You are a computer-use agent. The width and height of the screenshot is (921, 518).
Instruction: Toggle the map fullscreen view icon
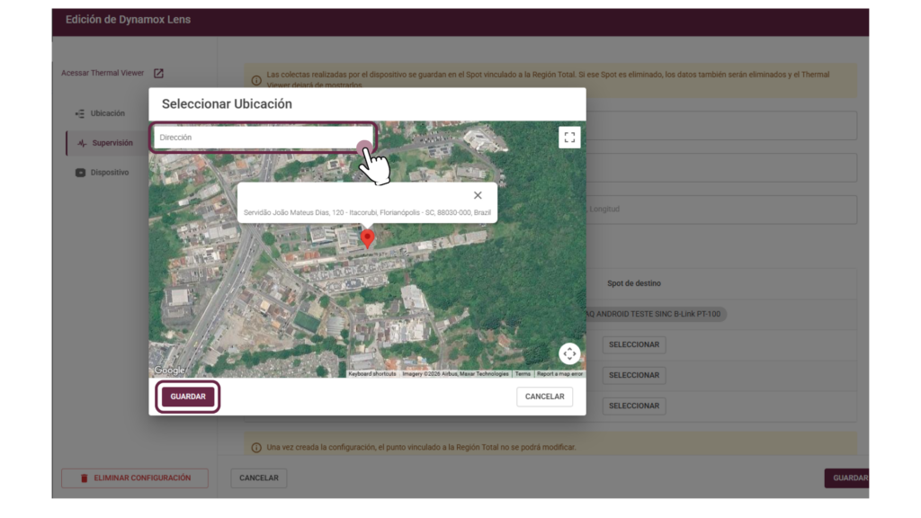[x=569, y=138]
